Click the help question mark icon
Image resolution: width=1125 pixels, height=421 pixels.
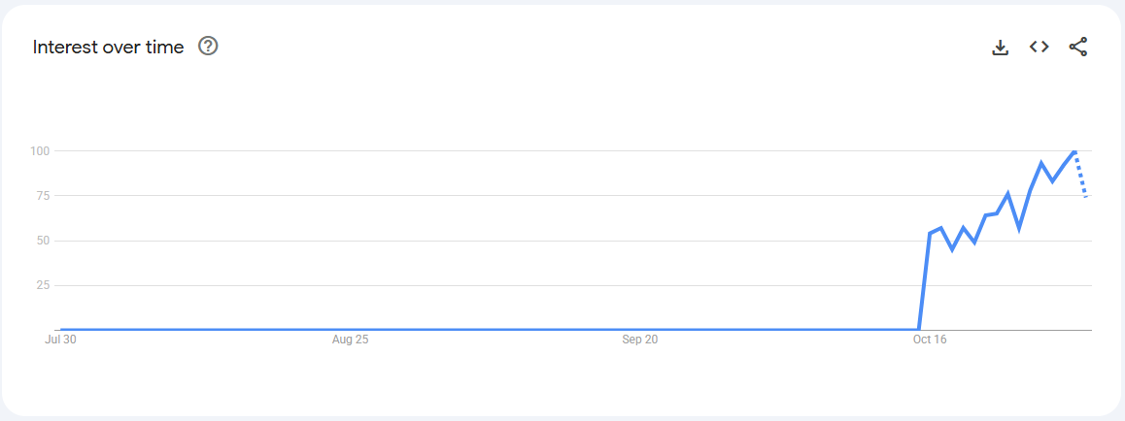point(208,47)
